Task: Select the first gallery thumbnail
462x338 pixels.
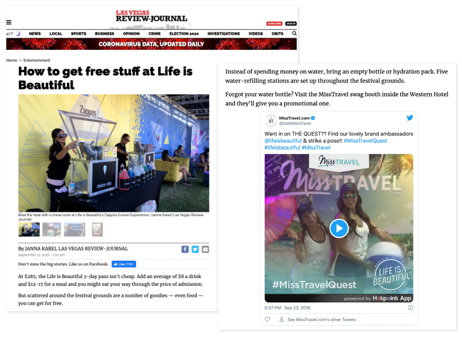Action: pos(29,229)
